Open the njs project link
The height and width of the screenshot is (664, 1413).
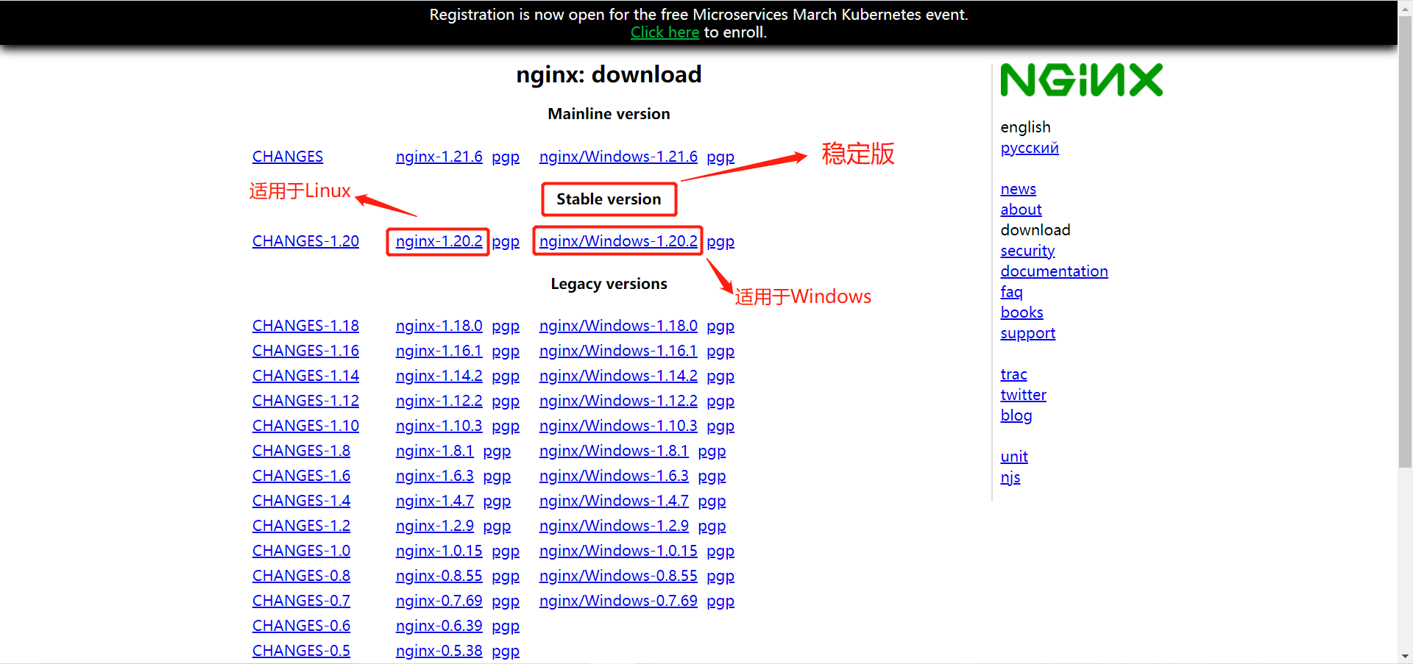tap(1010, 477)
